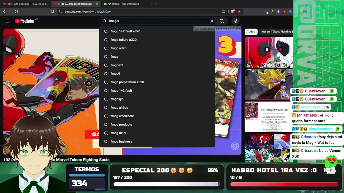Dismiss the Descargar este video bar
344x193 pixels.
[x=239, y=28]
